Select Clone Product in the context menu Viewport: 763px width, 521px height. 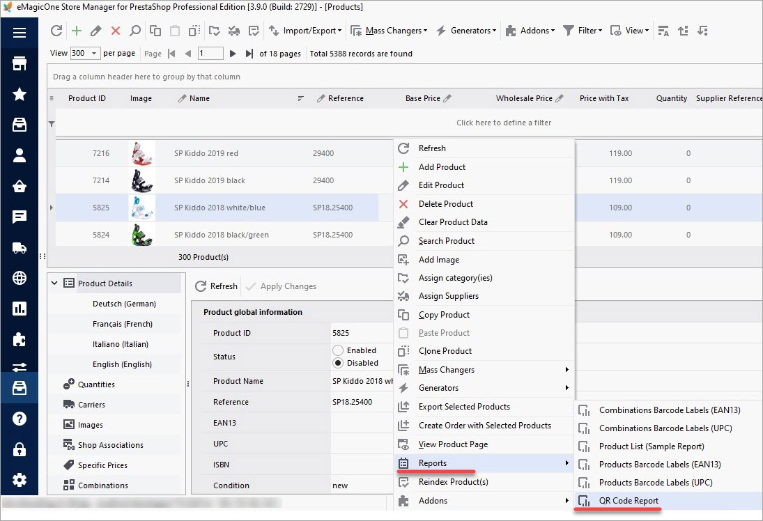445,351
